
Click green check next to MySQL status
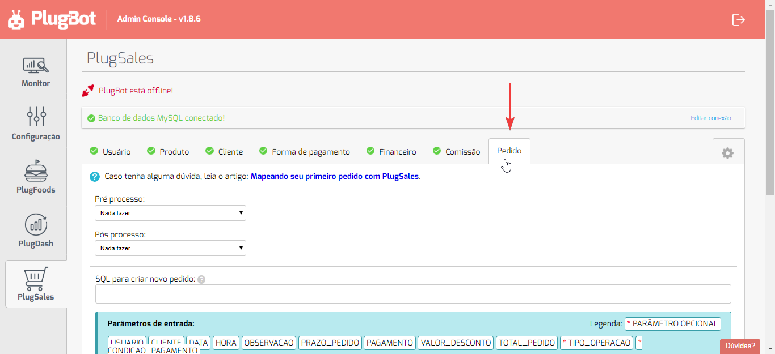91,118
